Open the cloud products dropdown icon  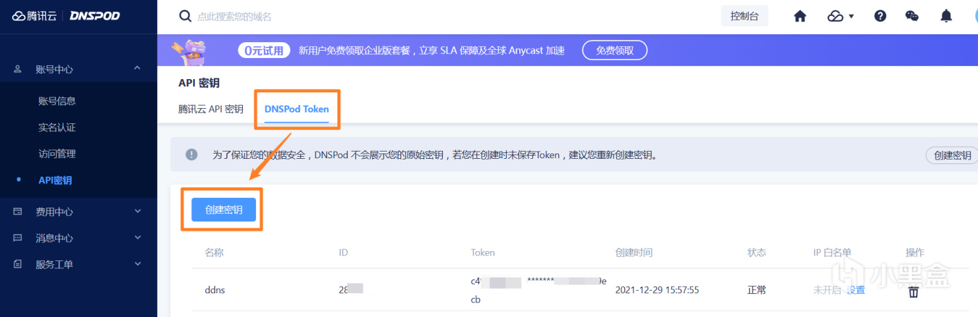840,16
